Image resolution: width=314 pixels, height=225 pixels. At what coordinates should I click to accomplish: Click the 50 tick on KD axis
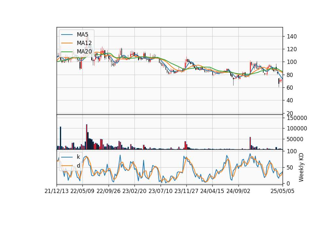coord(290,168)
